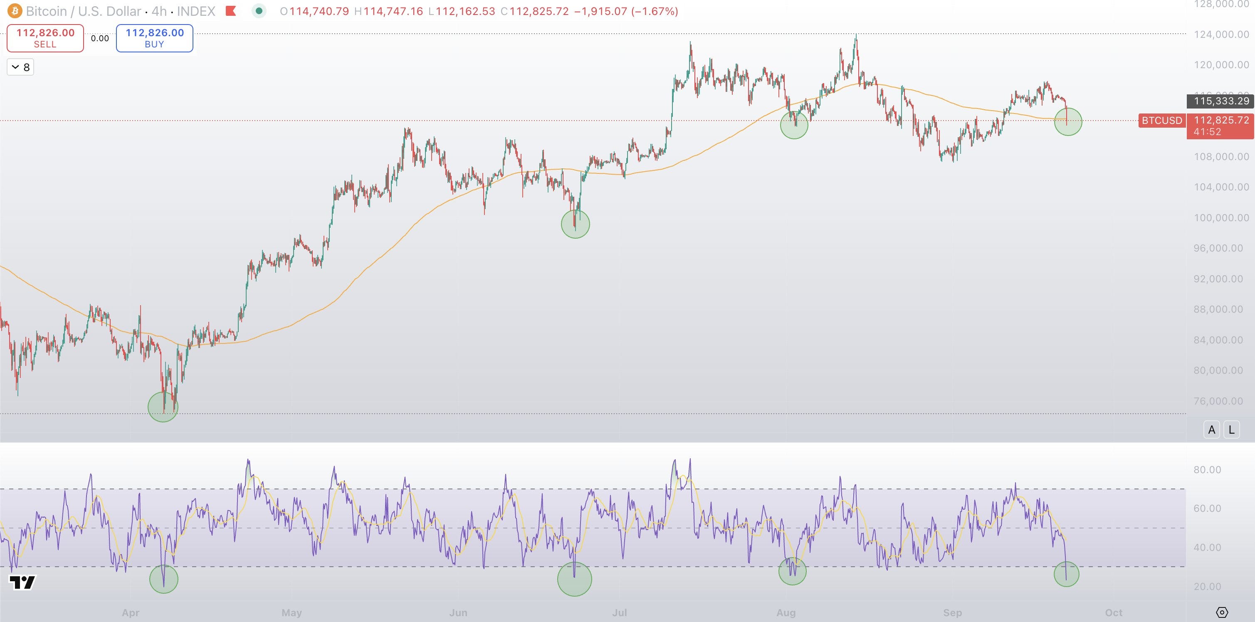Click the 4h interval in chart title
The image size is (1255, 622).
pyautogui.click(x=159, y=11)
